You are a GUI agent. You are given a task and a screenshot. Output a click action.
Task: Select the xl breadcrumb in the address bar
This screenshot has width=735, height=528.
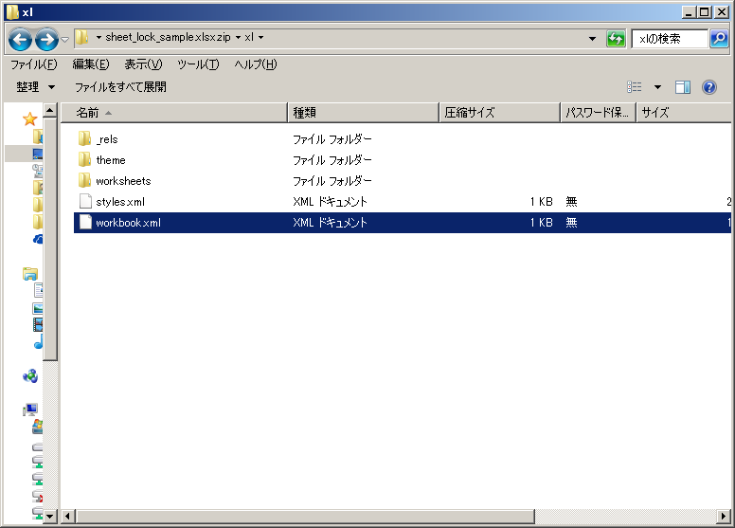249,37
